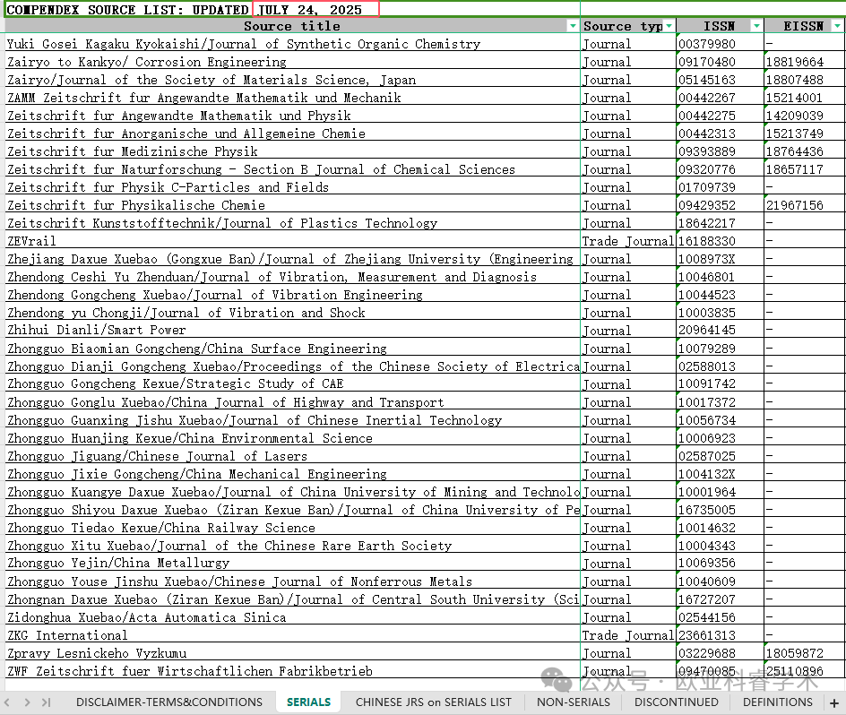Select Zhongguo Jiguang/Chinese Journal of Lasers
846x715 pixels.
pos(292,455)
